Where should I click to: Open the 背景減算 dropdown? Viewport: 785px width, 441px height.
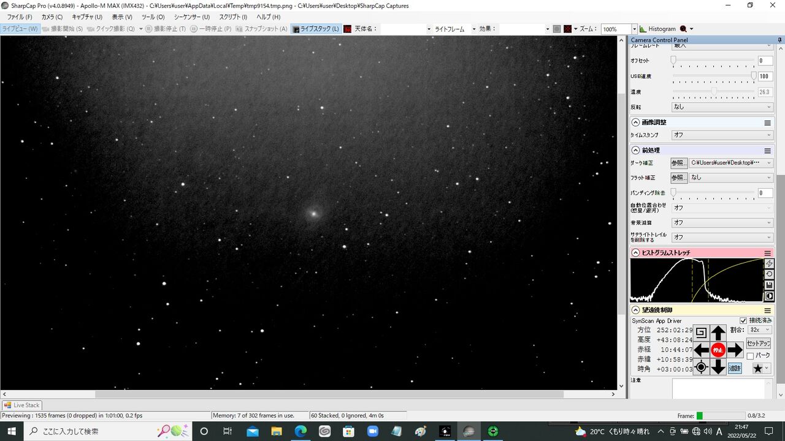tap(722, 222)
